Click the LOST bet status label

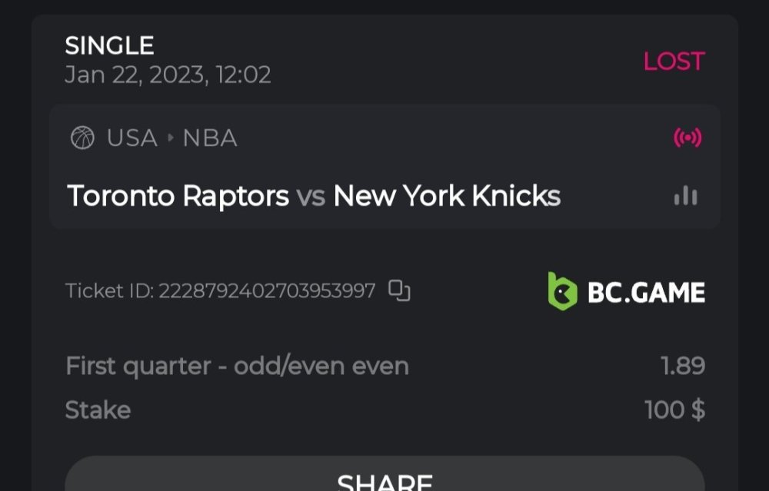pyautogui.click(x=674, y=61)
